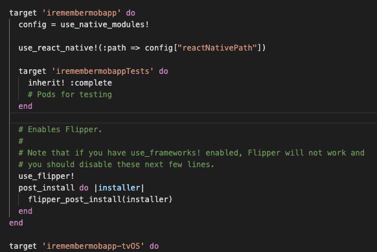Click the 'do' keyword after post_install
Image resolution: width=377 pixels, height=252 pixels.
[x=84, y=188]
